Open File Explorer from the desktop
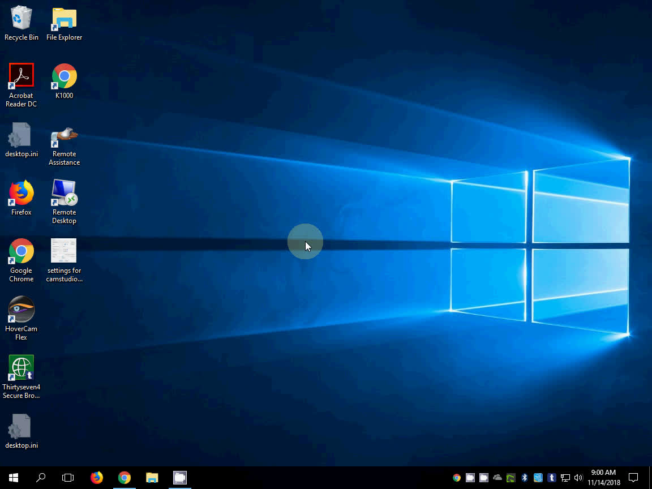This screenshot has width=652, height=489. (63, 16)
